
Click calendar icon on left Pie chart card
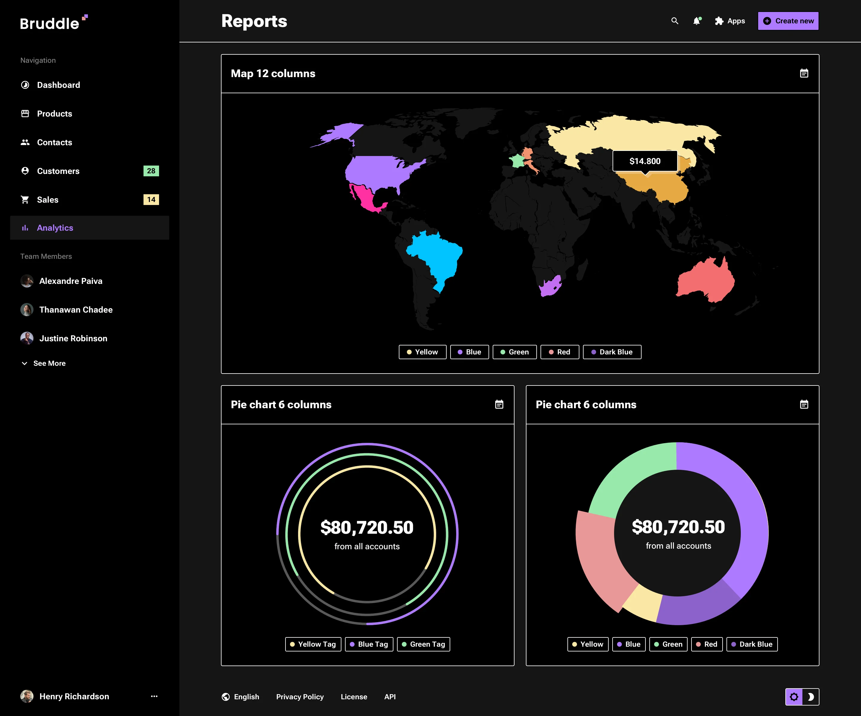(499, 405)
